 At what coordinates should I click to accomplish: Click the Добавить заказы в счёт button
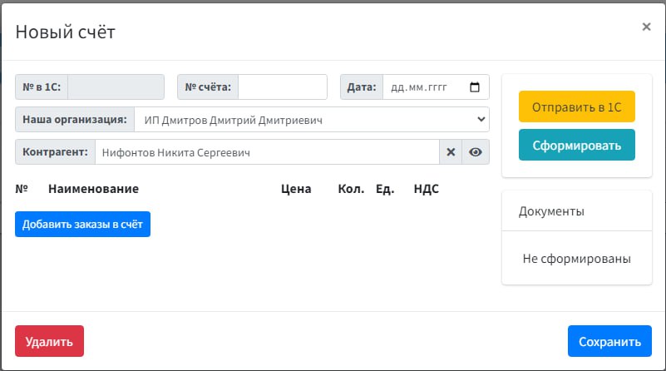tap(82, 224)
